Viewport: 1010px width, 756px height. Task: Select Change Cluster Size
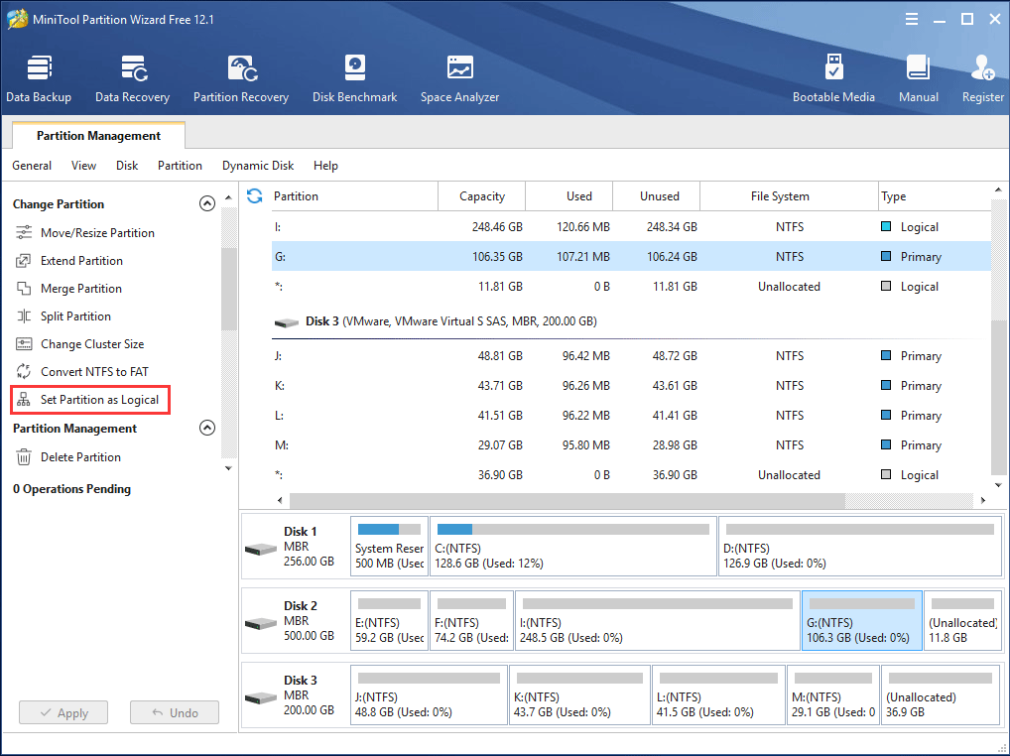pos(79,343)
